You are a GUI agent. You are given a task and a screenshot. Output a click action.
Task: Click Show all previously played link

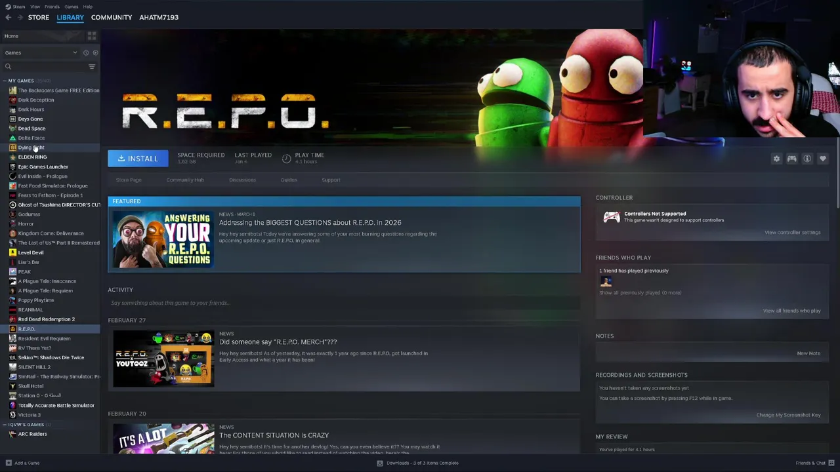tap(640, 292)
